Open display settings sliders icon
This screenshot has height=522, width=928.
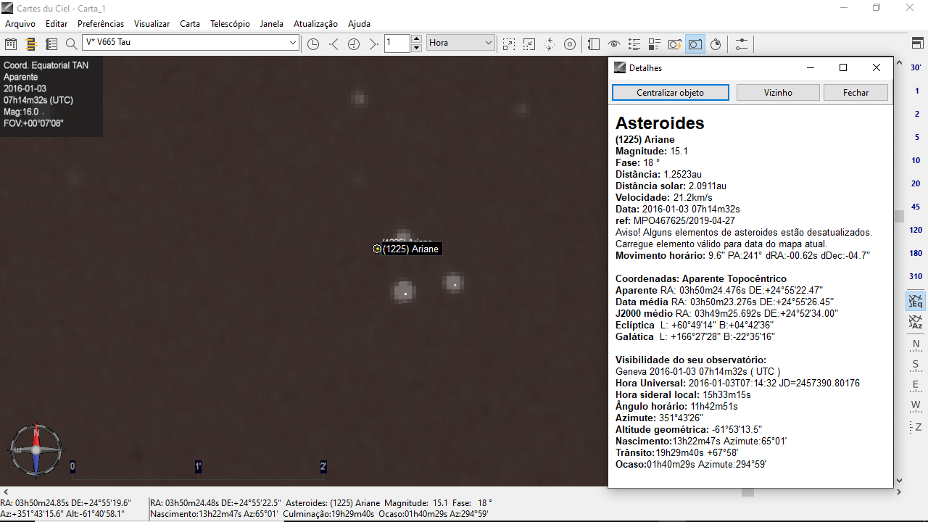pyautogui.click(x=741, y=44)
